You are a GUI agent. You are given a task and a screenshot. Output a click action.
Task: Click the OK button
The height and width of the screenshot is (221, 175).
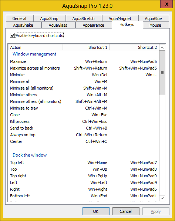[x=96, y=211]
